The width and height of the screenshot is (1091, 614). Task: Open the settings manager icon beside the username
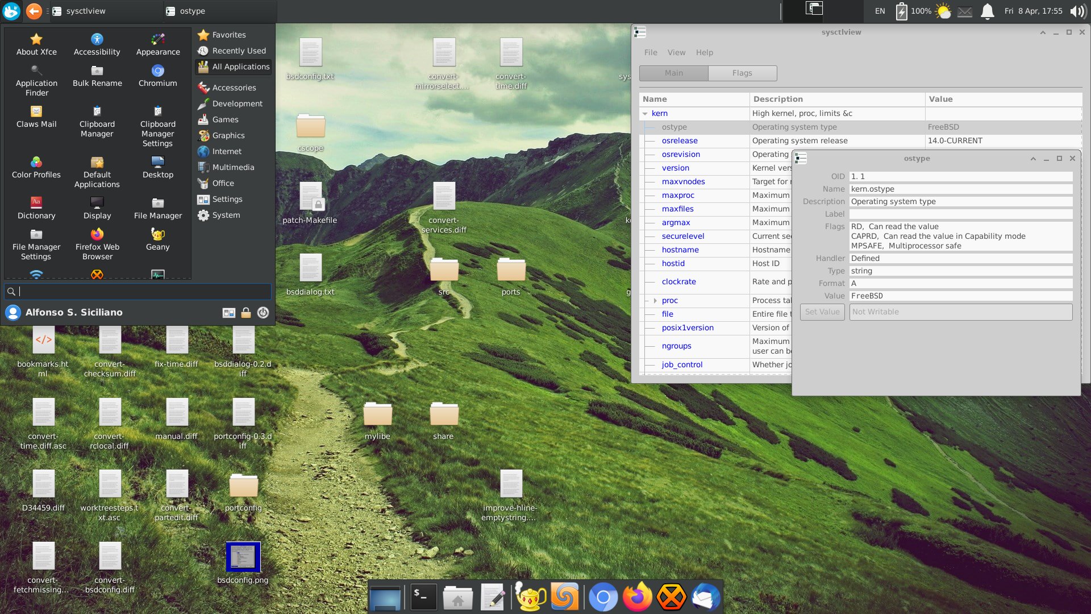pyautogui.click(x=229, y=313)
